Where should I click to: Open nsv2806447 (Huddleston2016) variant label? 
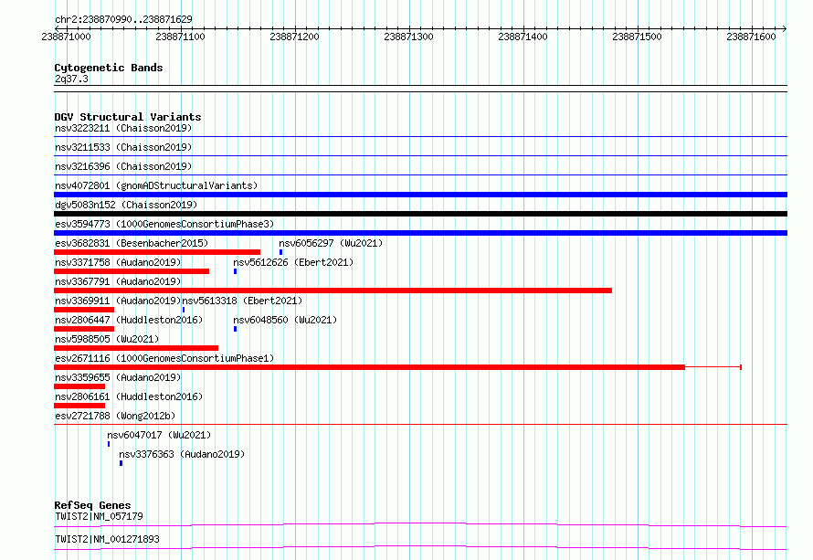point(129,320)
